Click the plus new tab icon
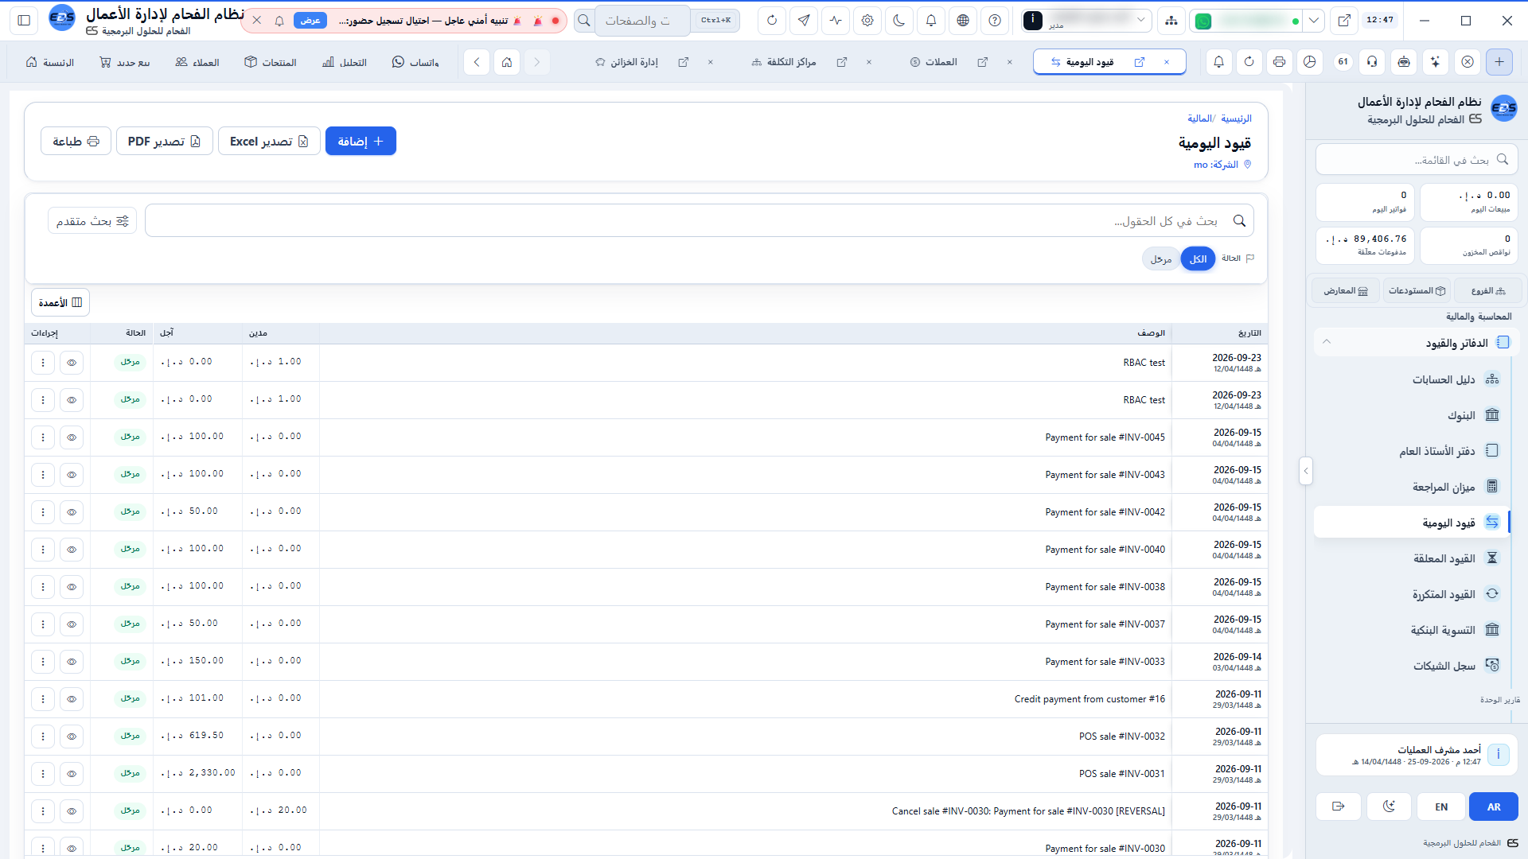 point(1499,62)
